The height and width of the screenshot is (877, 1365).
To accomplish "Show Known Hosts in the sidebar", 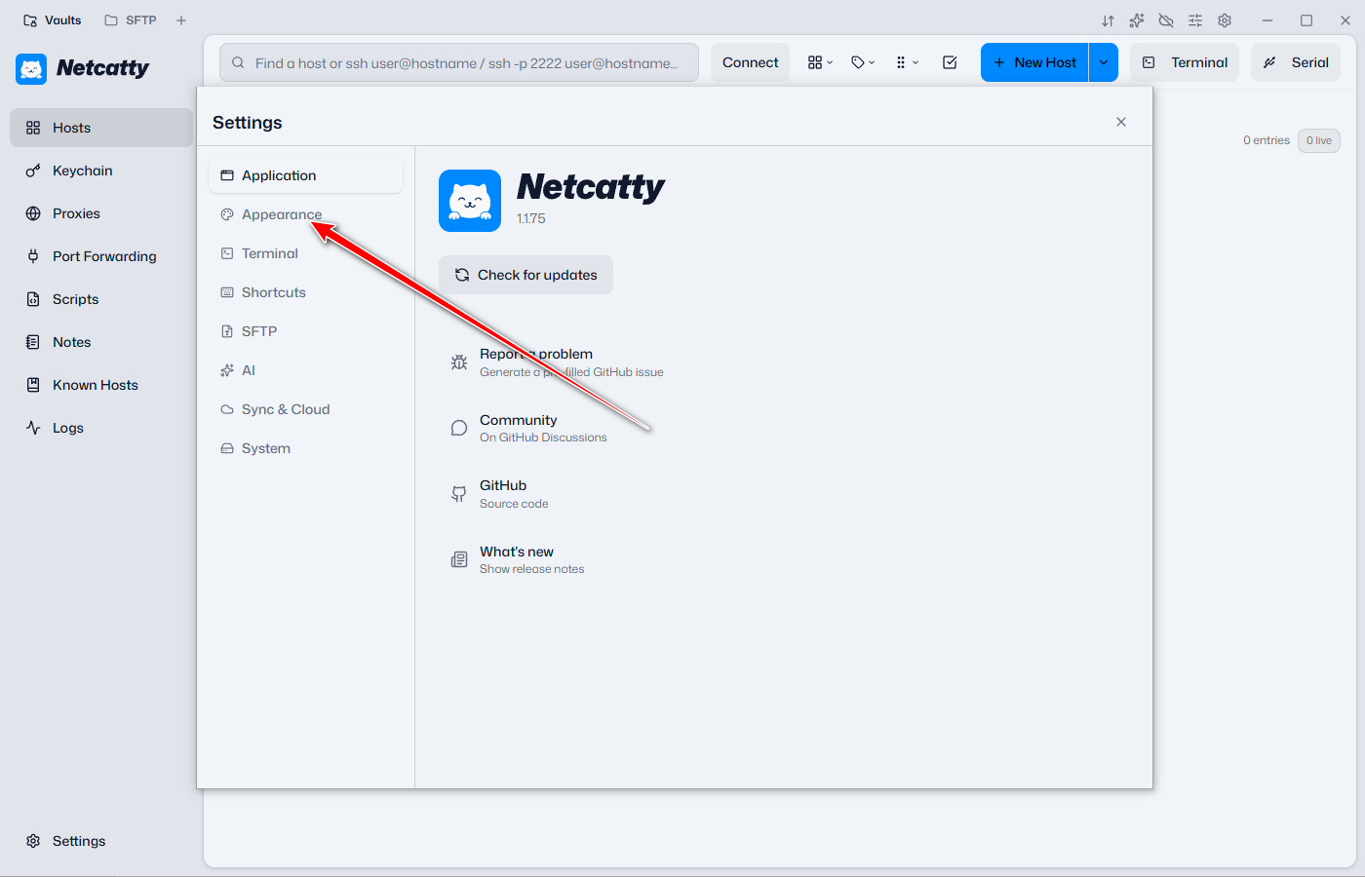I will point(101,385).
